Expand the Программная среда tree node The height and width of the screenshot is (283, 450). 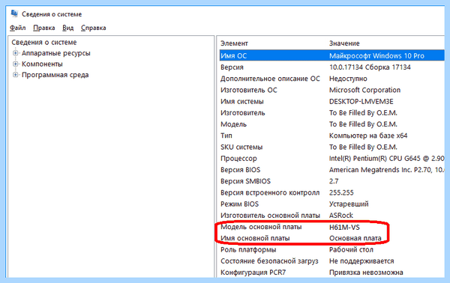[16, 75]
